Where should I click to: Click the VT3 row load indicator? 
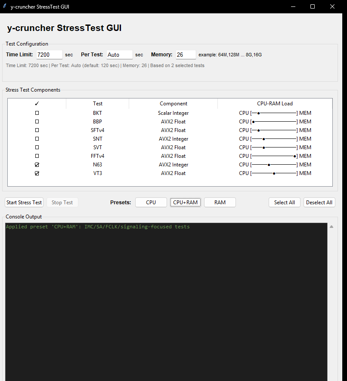(x=275, y=173)
